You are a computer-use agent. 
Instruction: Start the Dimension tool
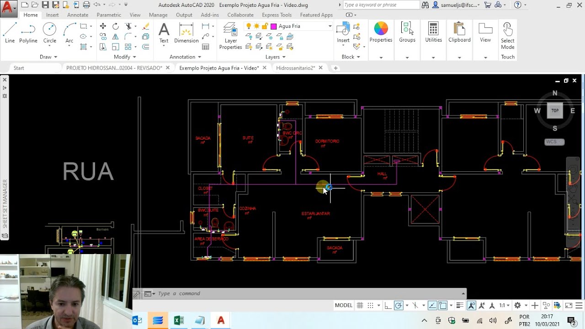tap(186, 32)
